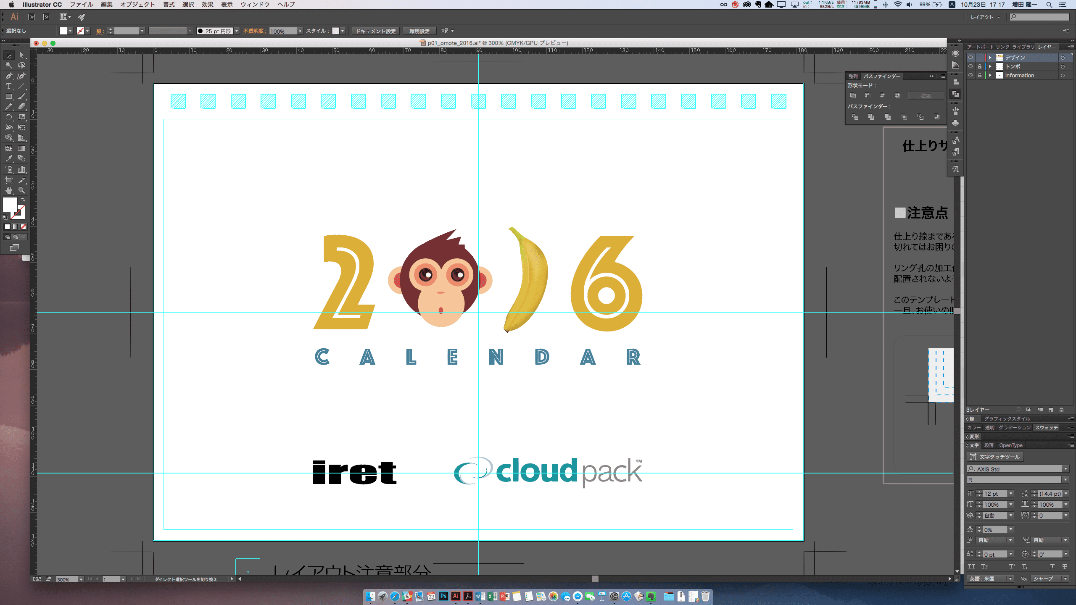Select the Eraser tool
1076x605 pixels.
[x=21, y=107]
